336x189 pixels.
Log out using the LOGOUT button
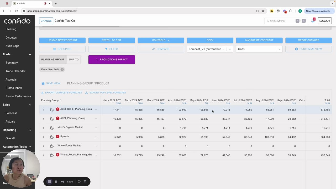coord(325,21)
